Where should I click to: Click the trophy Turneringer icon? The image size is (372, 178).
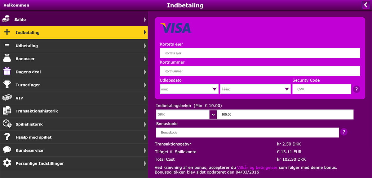(x=7, y=84)
